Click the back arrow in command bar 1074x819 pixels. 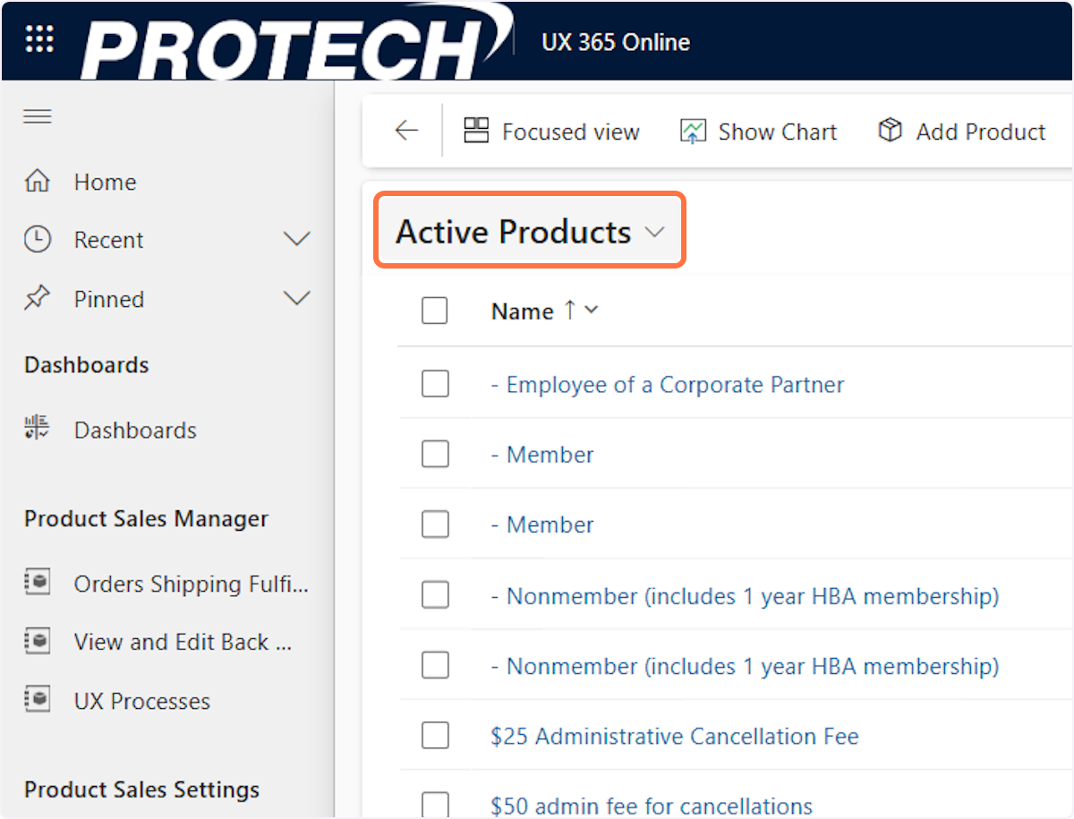(x=406, y=132)
